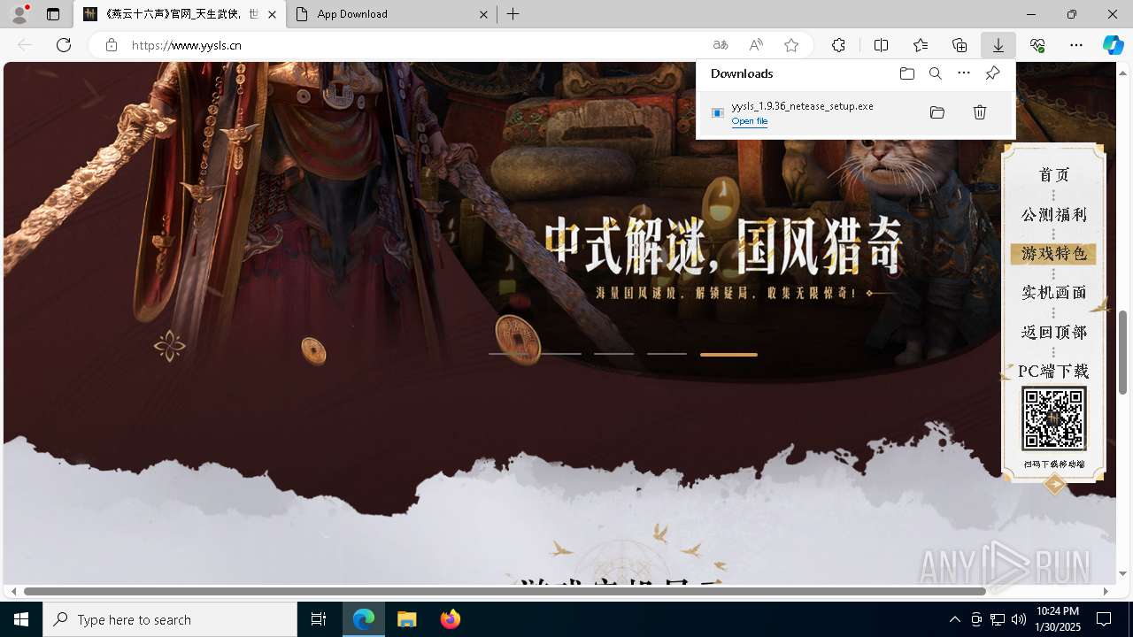Screen dimensions: 1133x637
Task: Open the Windows Start menu
Action: point(21,619)
